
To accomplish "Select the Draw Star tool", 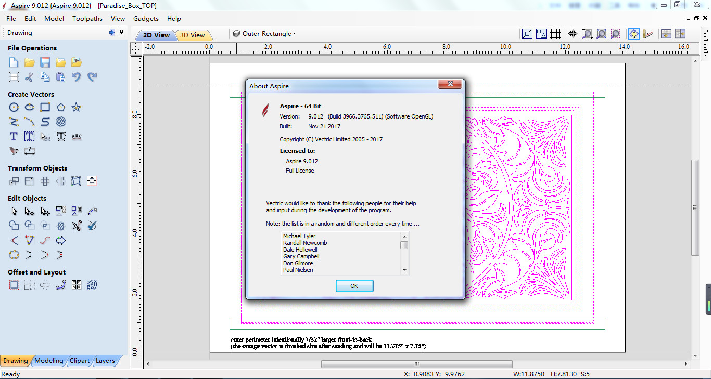I will pos(77,107).
